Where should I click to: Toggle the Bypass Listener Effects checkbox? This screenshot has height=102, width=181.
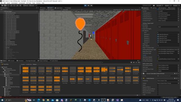(158, 89)
